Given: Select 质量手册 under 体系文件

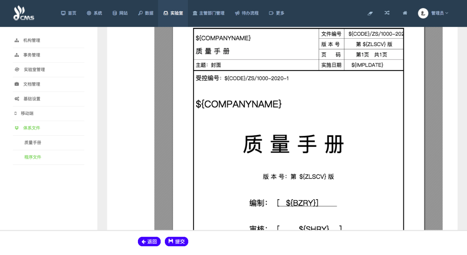Looking at the screenshot, I should point(33,143).
